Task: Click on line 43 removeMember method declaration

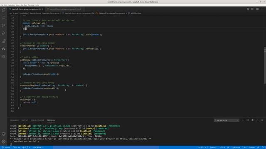Action: pos(36,46)
